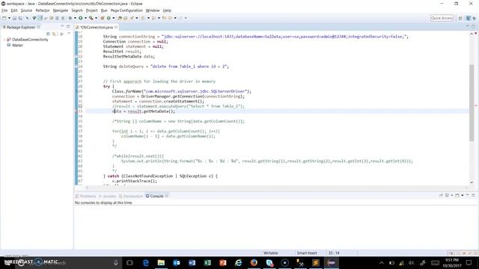479x269 pixels.
Task: Click the Debug bug toolbar icon
Action: pyautogui.click(x=70, y=18)
